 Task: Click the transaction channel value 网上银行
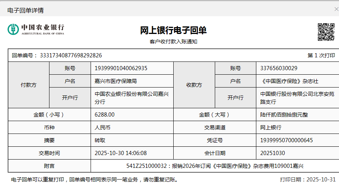click(271, 127)
